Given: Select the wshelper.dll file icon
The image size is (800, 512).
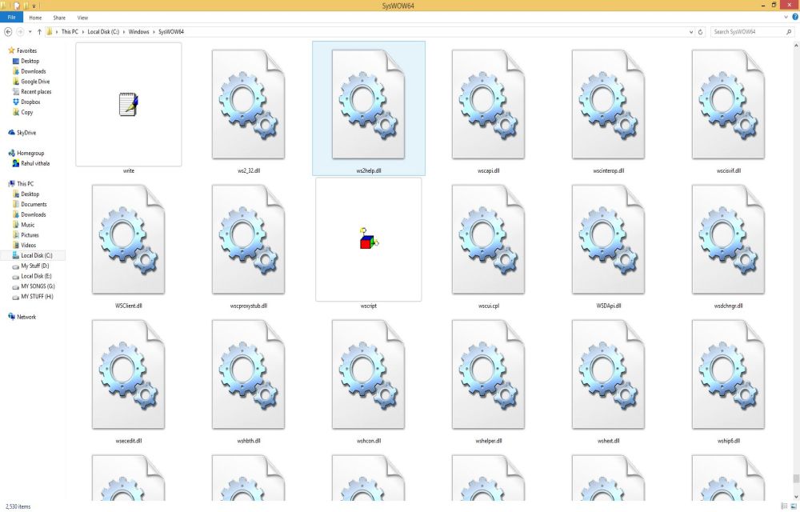Looking at the screenshot, I should point(487,372).
